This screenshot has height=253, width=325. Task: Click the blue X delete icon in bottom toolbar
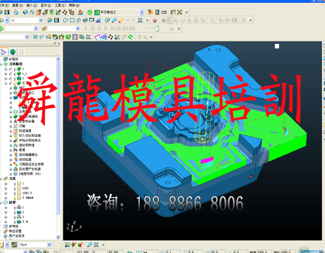click(x=96, y=245)
